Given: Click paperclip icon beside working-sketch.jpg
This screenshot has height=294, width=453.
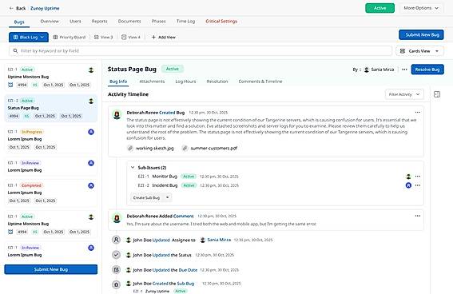Looking at the screenshot, I should (x=130, y=148).
